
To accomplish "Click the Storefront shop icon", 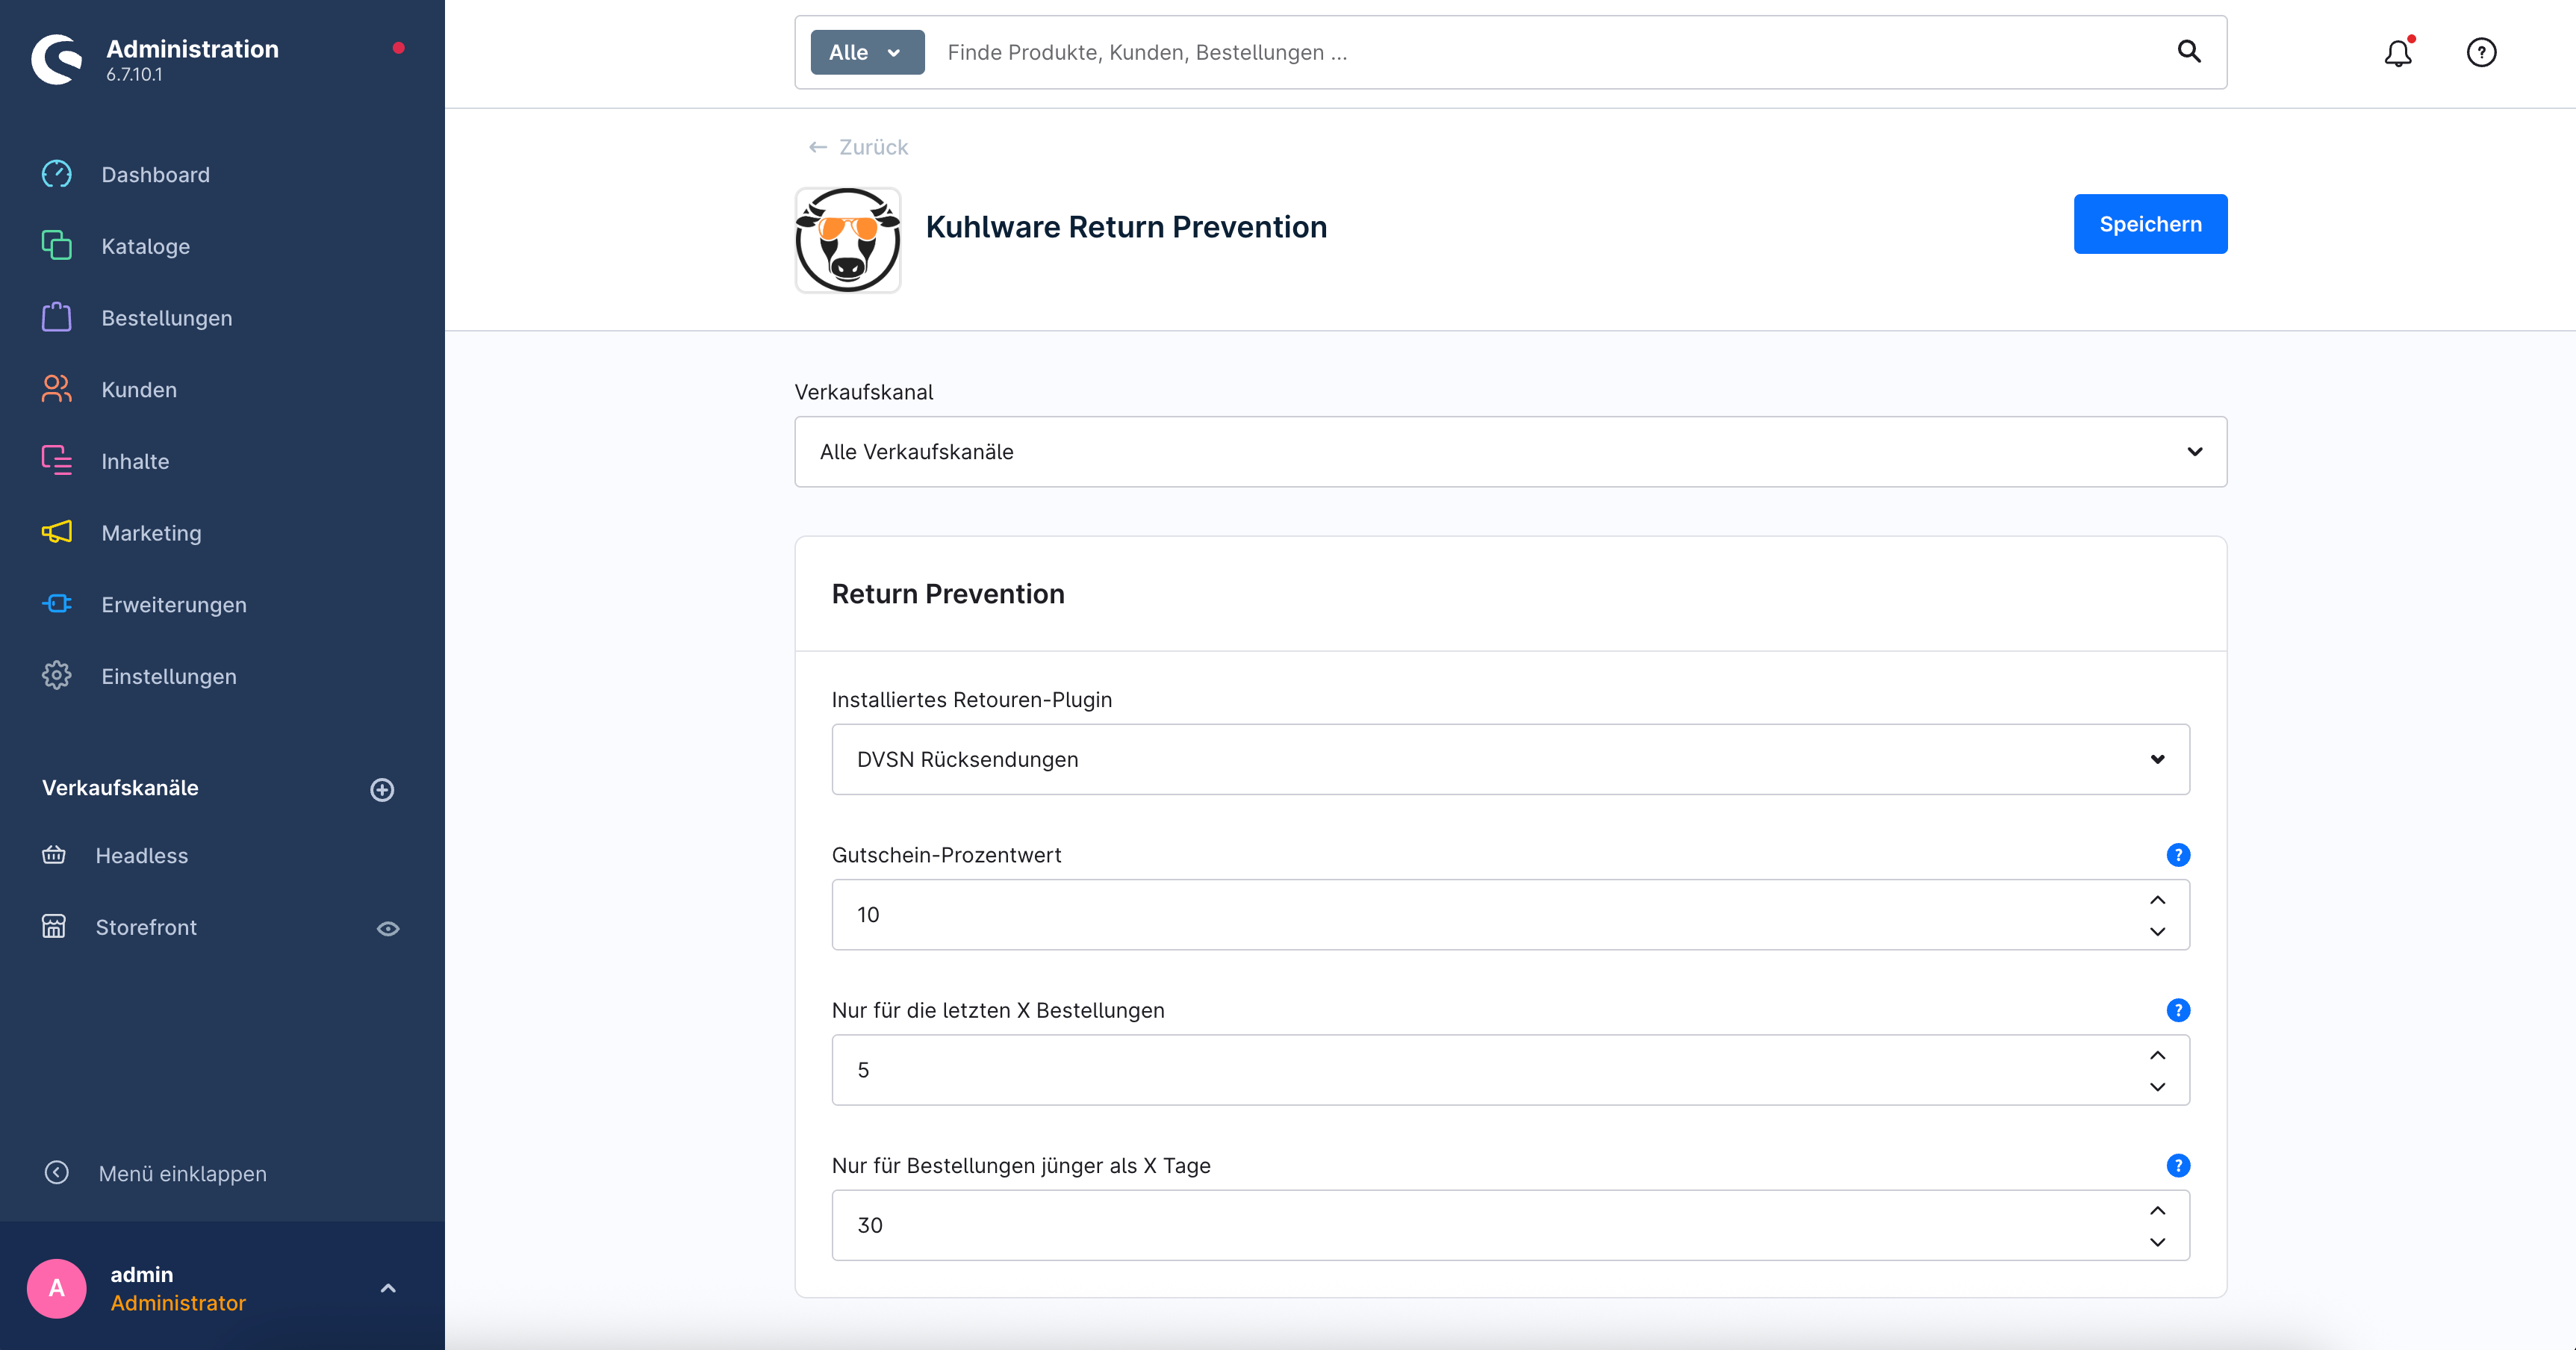I will pyautogui.click(x=54, y=927).
